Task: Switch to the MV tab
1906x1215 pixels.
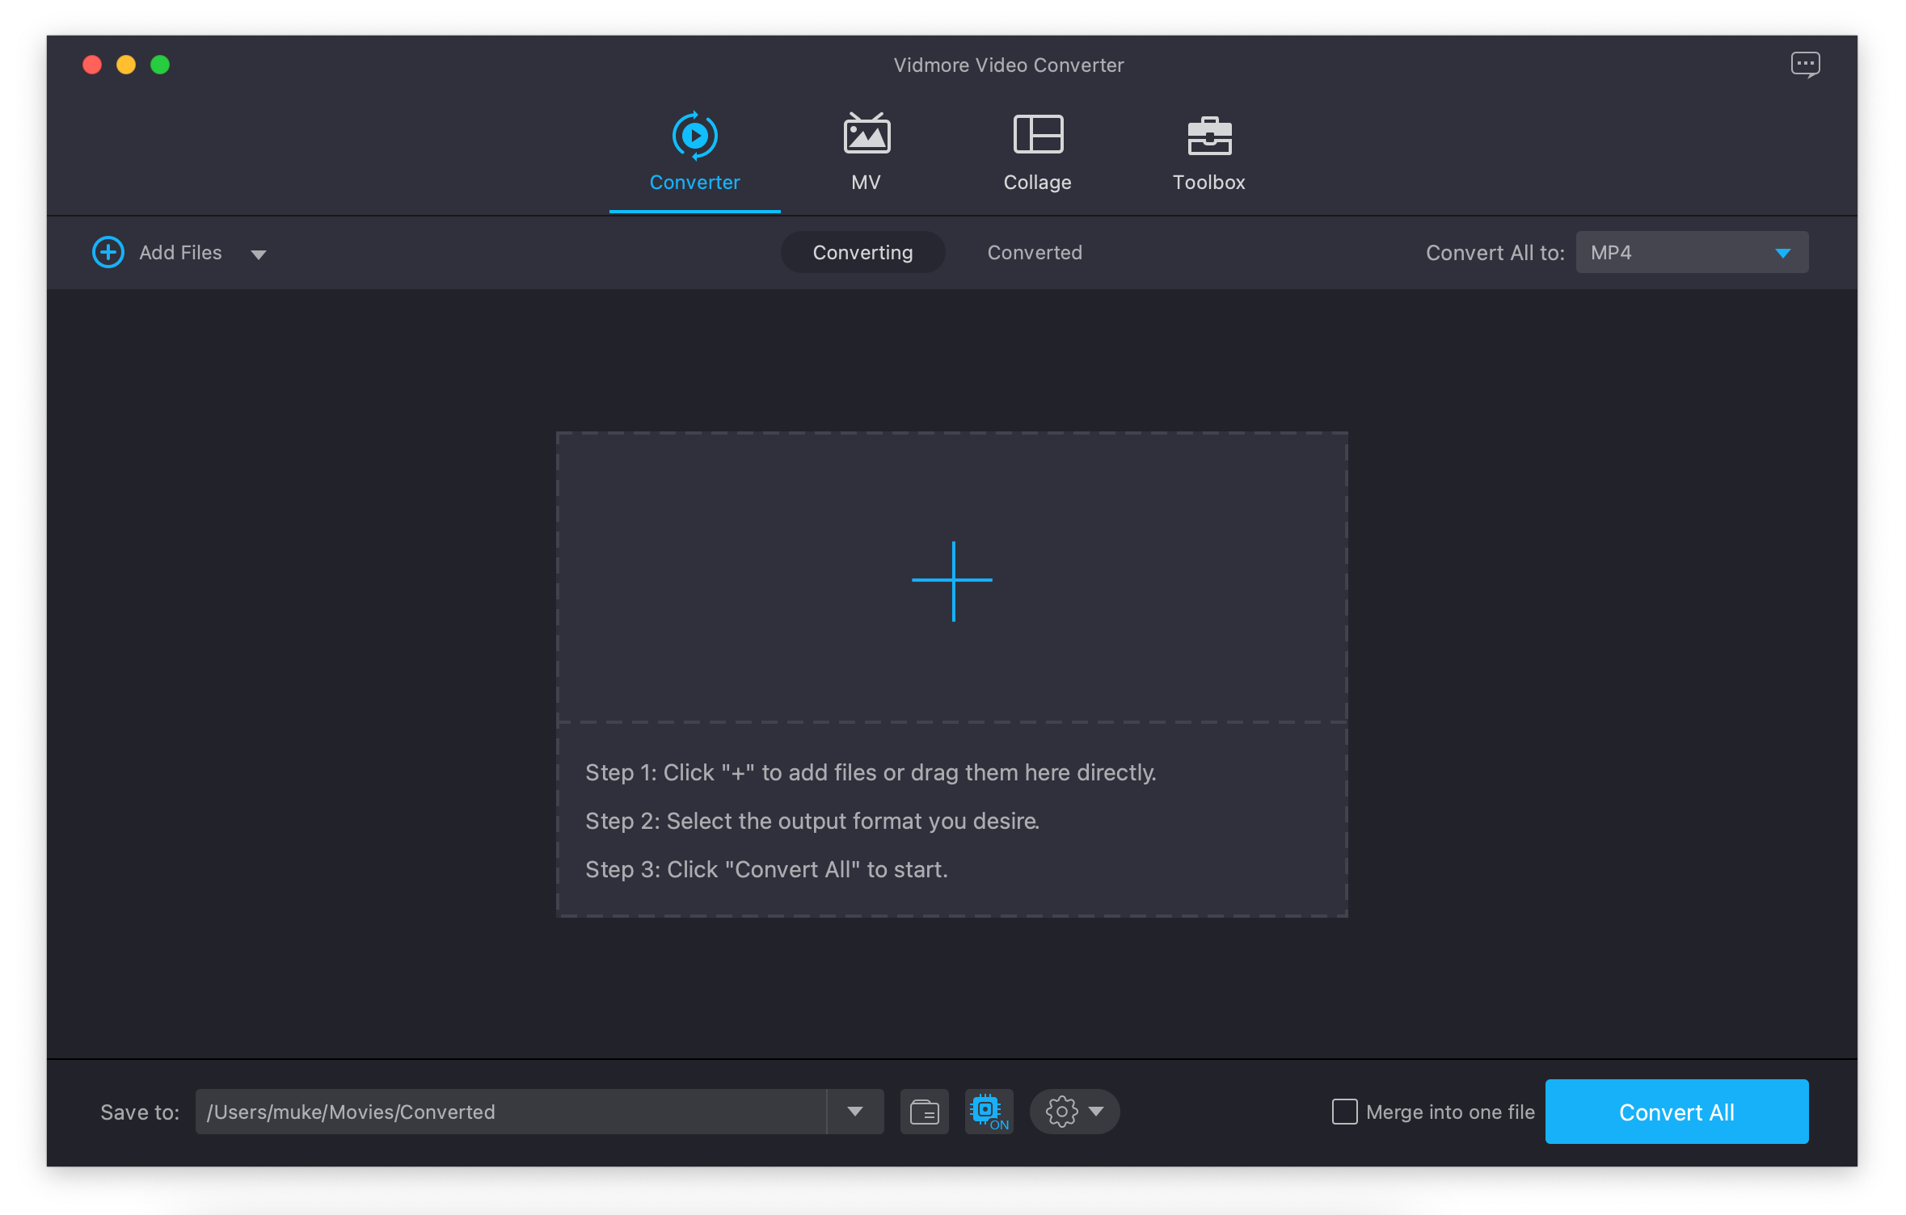Action: point(867,150)
